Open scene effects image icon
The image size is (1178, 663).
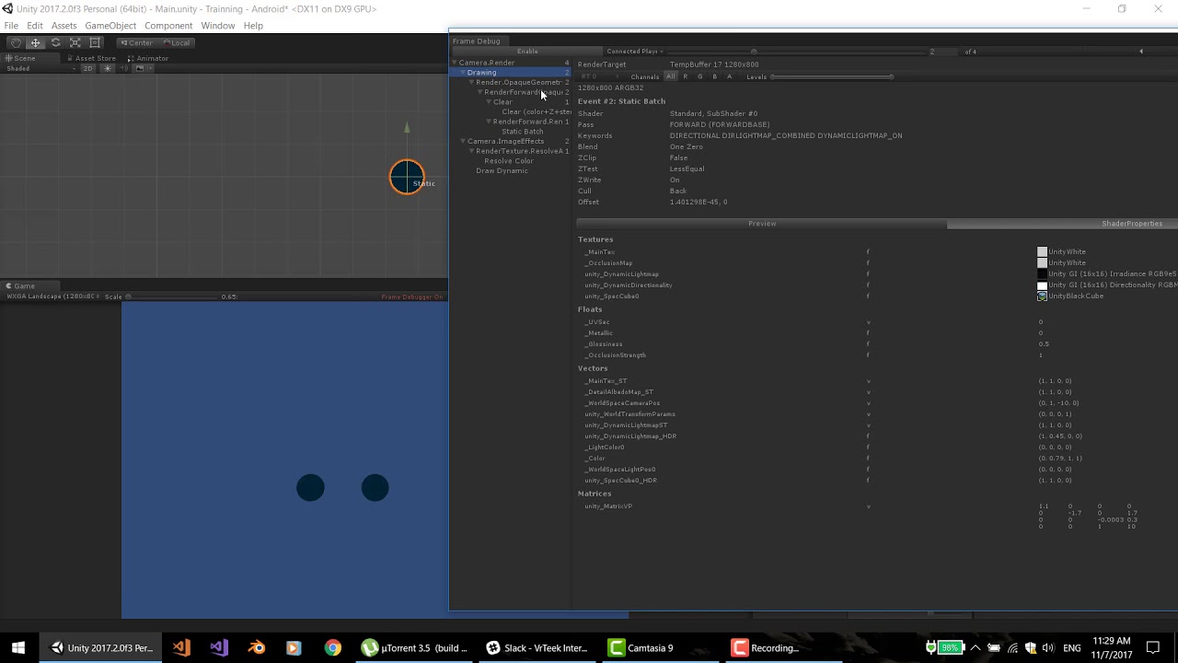(x=141, y=68)
